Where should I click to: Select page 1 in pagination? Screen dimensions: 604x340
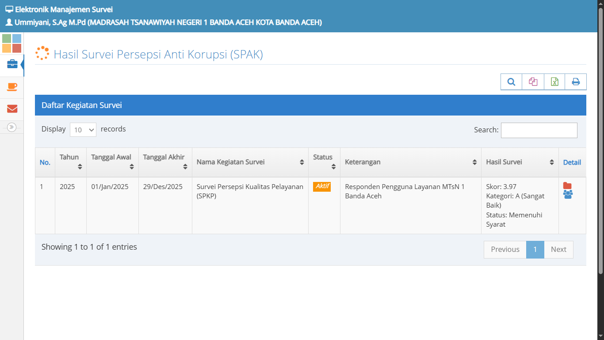pyautogui.click(x=535, y=250)
